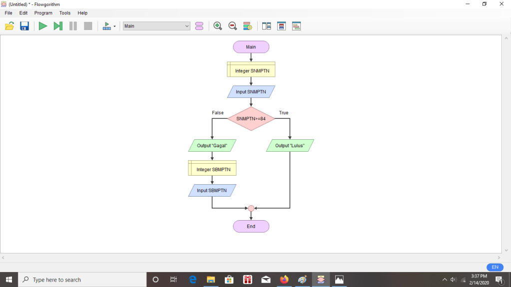The image size is (511, 287).
Task: Select the SNMPTN>=84 decision diamond
Action: tap(251, 119)
